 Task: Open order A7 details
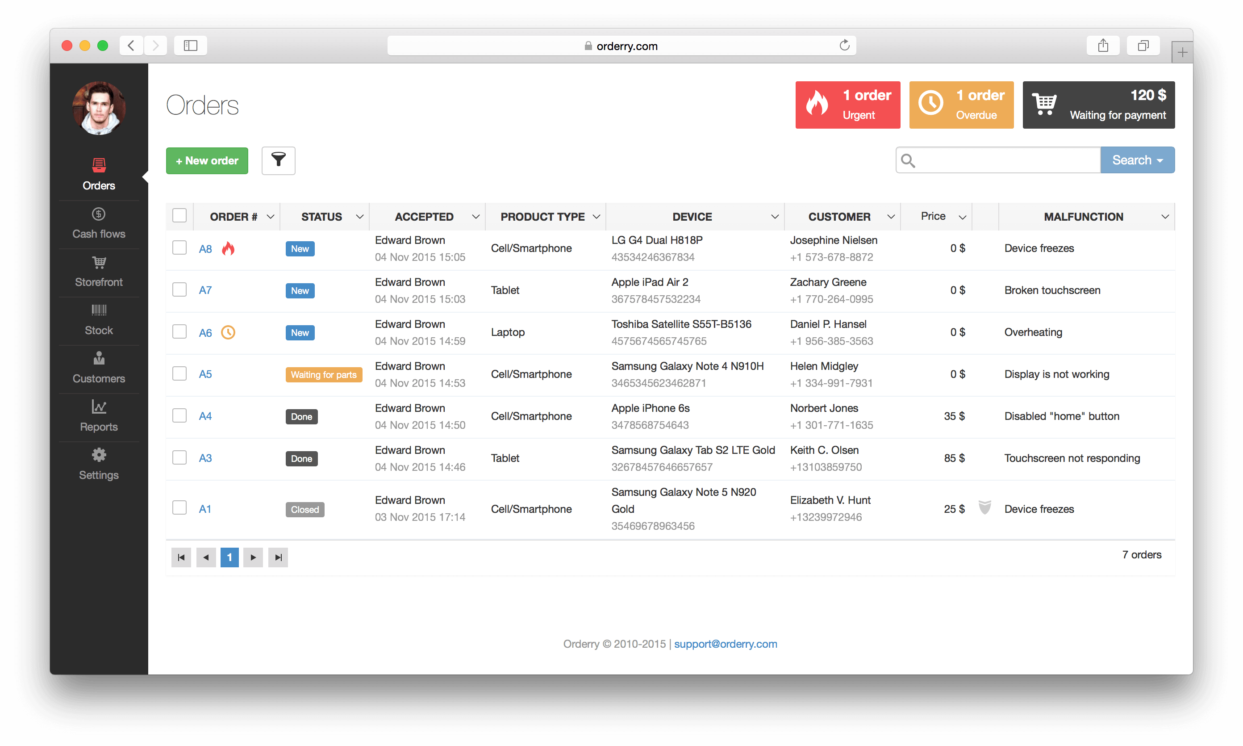point(205,290)
